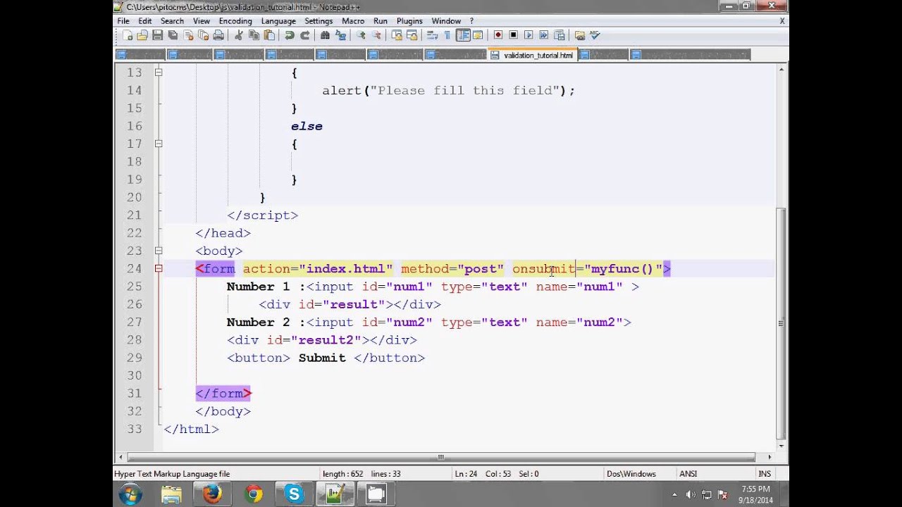Open the Run menu
This screenshot has width=902, height=507.
point(381,21)
